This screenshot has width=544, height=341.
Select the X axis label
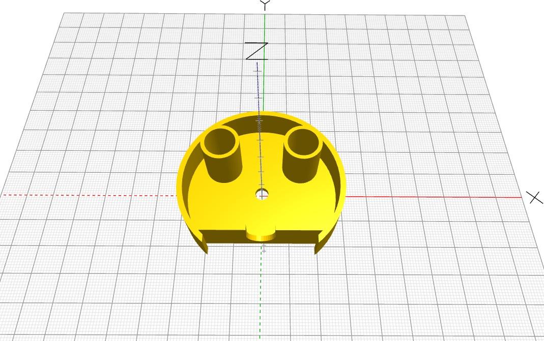pyautogui.click(x=535, y=197)
